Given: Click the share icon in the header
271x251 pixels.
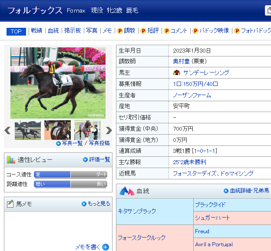Looking at the screenshot, I should tap(268, 10).
